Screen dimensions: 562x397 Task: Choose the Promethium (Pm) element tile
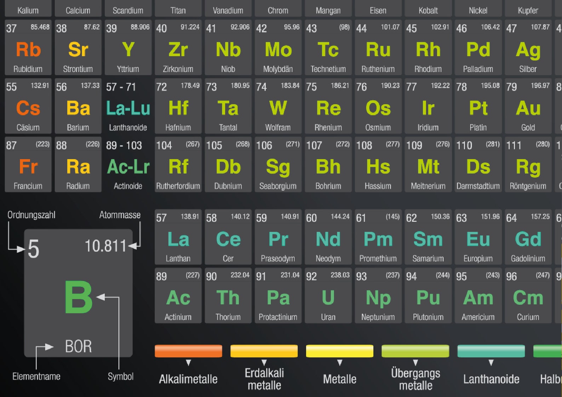coord(378,237)
